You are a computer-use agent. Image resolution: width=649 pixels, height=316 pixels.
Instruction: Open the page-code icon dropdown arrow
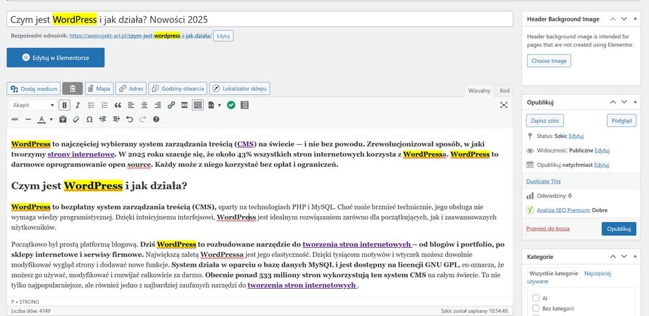click(219, 105)
